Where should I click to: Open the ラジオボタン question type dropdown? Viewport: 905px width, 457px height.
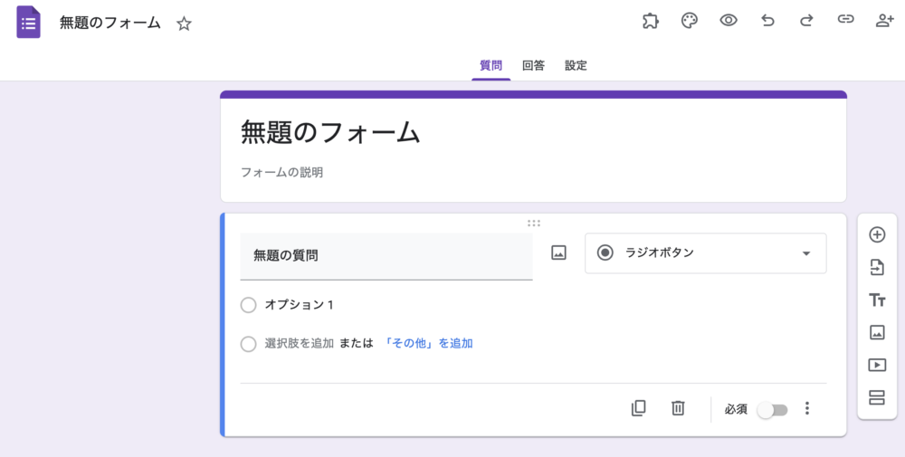click(705, 253)
